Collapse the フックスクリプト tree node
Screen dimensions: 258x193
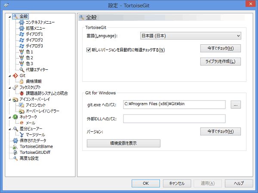[10, 88]
